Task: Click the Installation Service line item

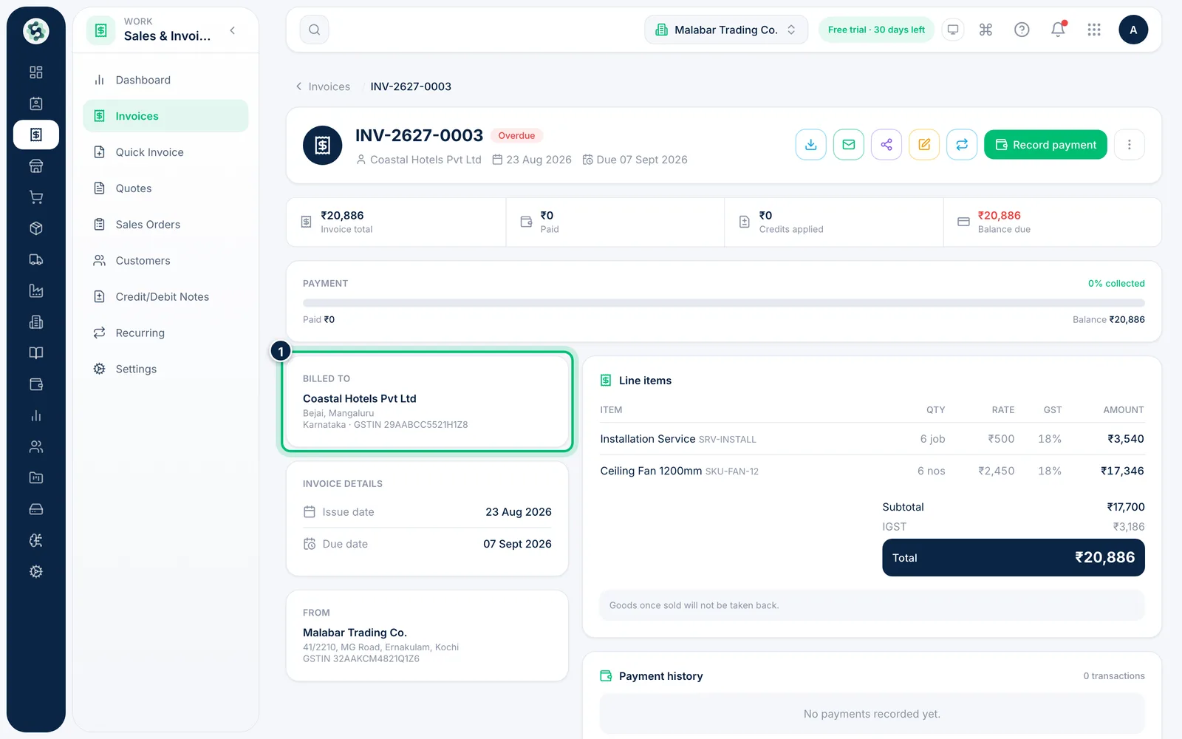Action: point(872,439)
